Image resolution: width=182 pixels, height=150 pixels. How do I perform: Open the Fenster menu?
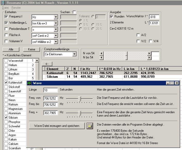(16, 8)
